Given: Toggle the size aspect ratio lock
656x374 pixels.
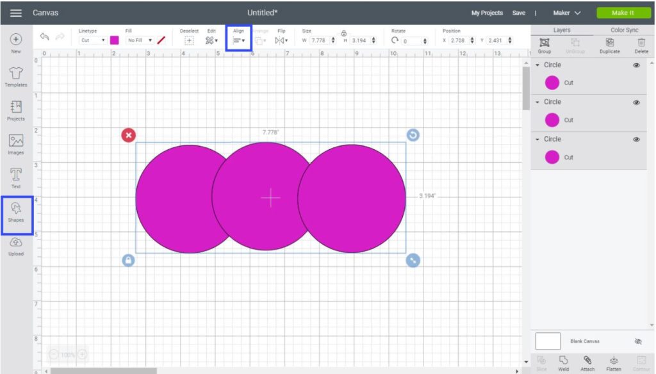Looking at the screenshot, I should click(343, 33).
